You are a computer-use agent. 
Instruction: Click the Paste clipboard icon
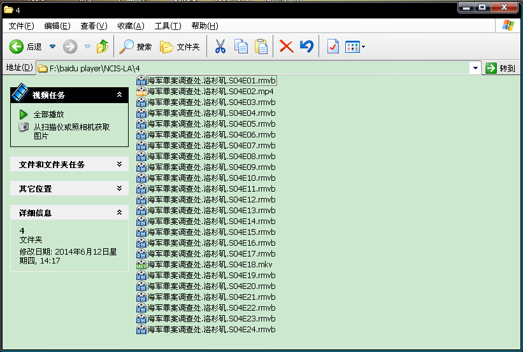click(x=261, y=46)
